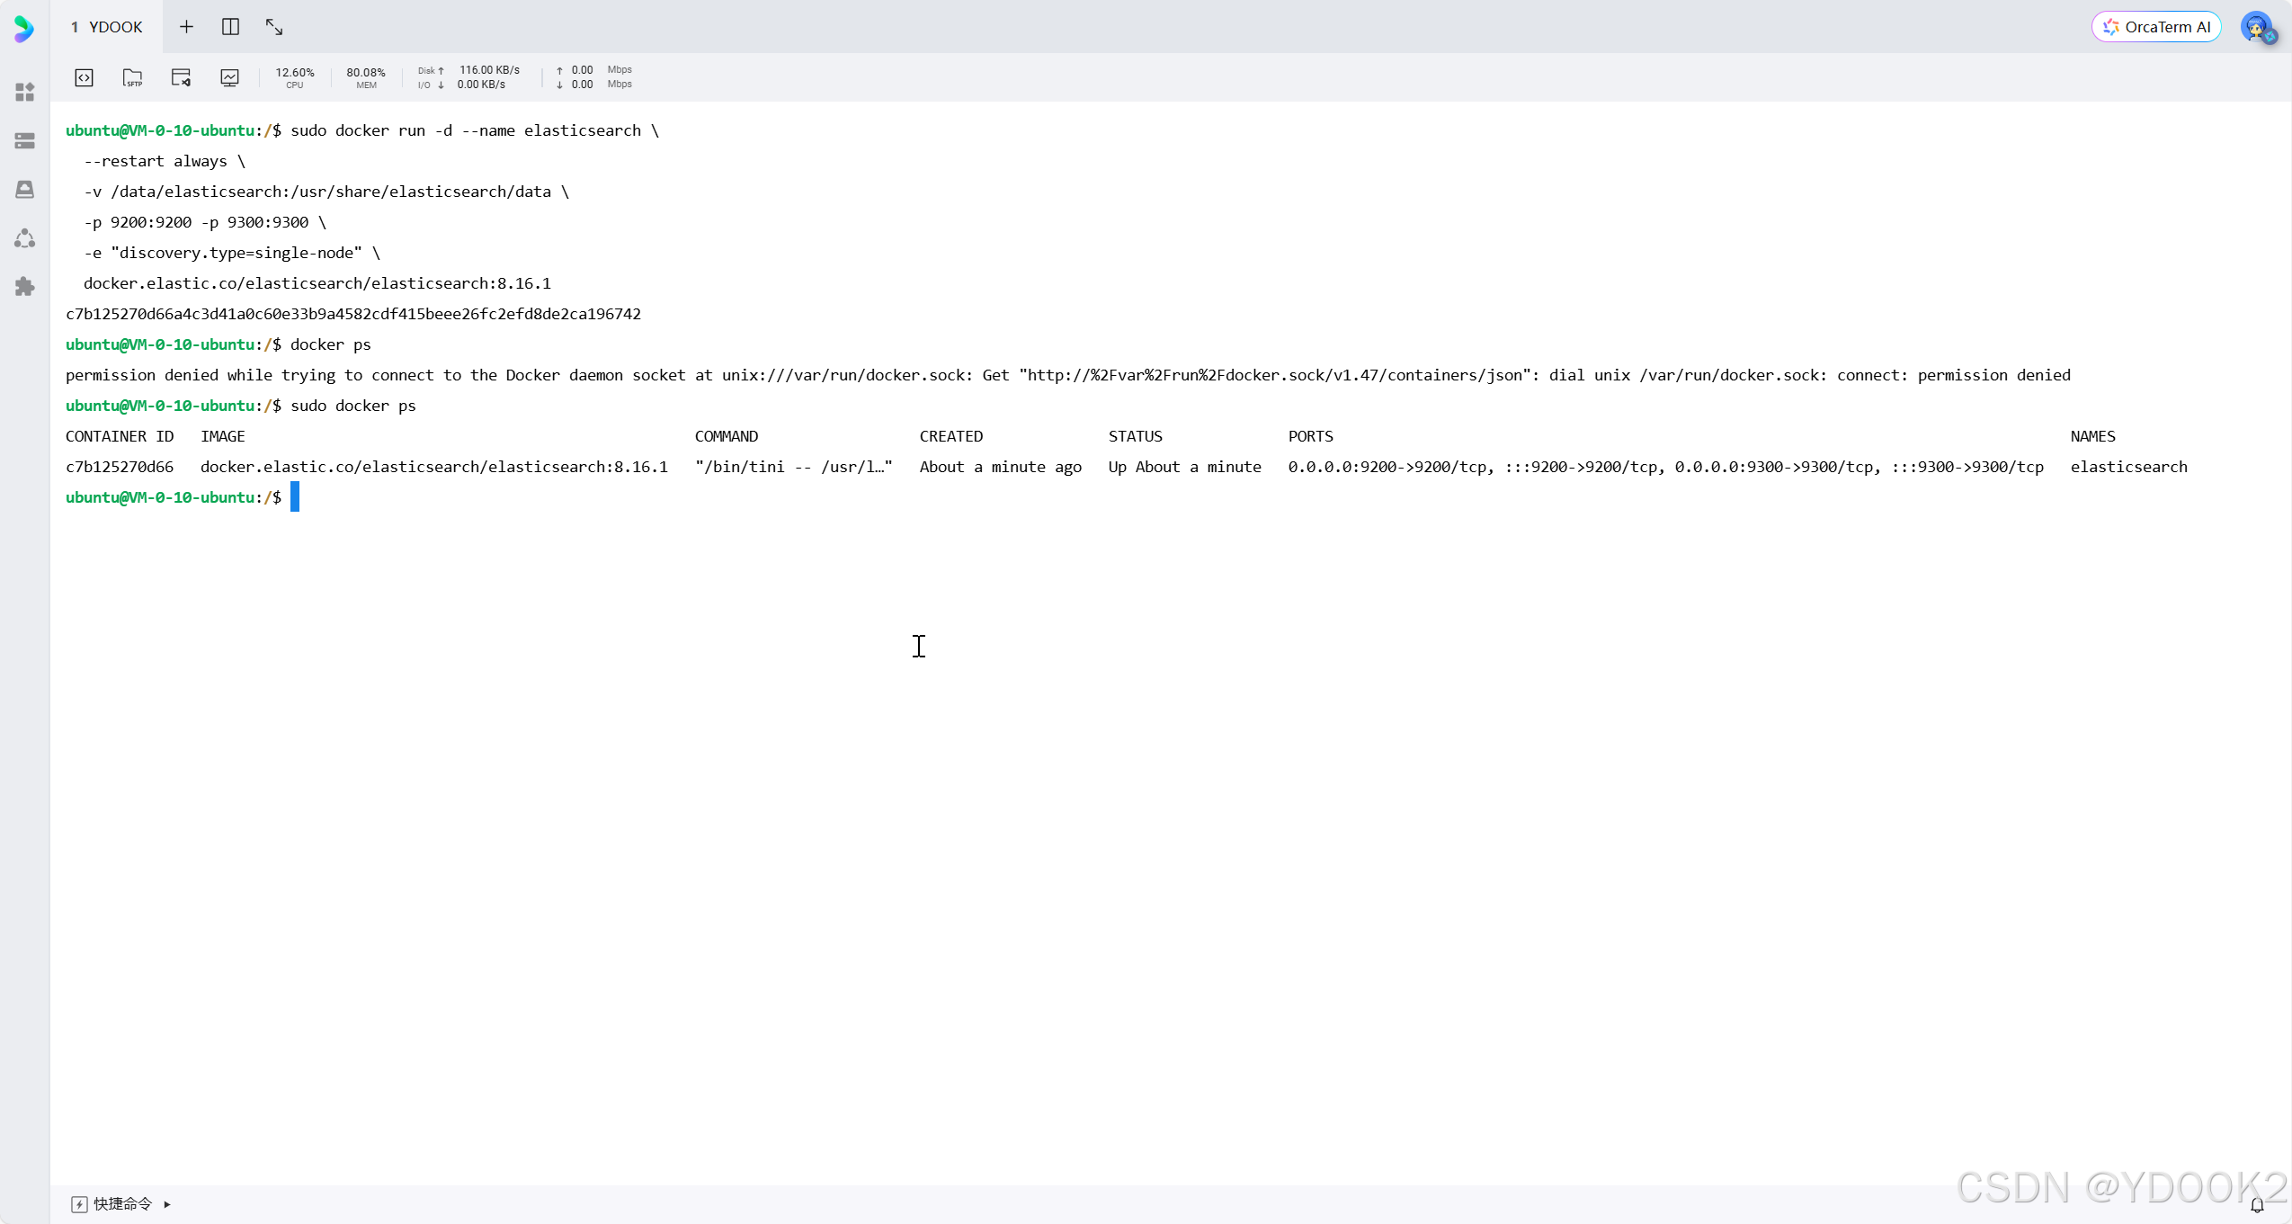Viewport: 2292px width, 1224px height.
Task: Click the notification bell at bottom right
Action: tap(2257, 1205)
